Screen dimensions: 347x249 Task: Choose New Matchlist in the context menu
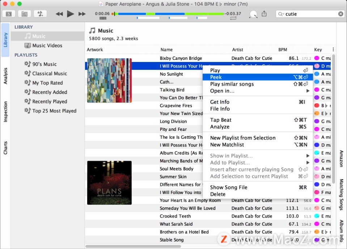click(x=258, y=145)
